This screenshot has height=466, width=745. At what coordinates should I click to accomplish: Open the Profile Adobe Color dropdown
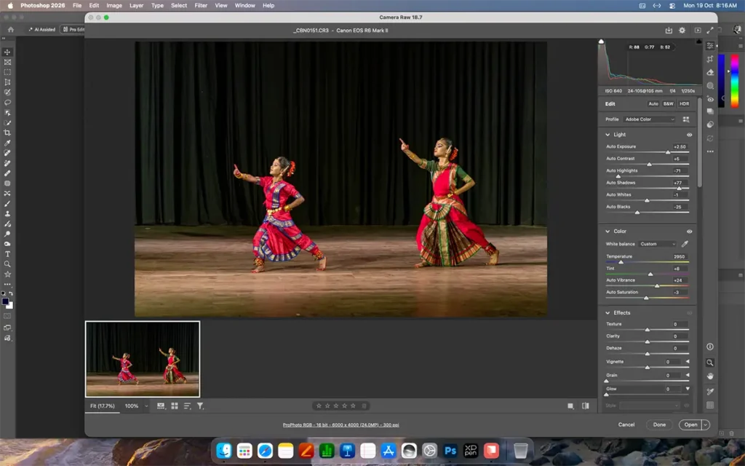pyautogui.click(x=649, y=119)
